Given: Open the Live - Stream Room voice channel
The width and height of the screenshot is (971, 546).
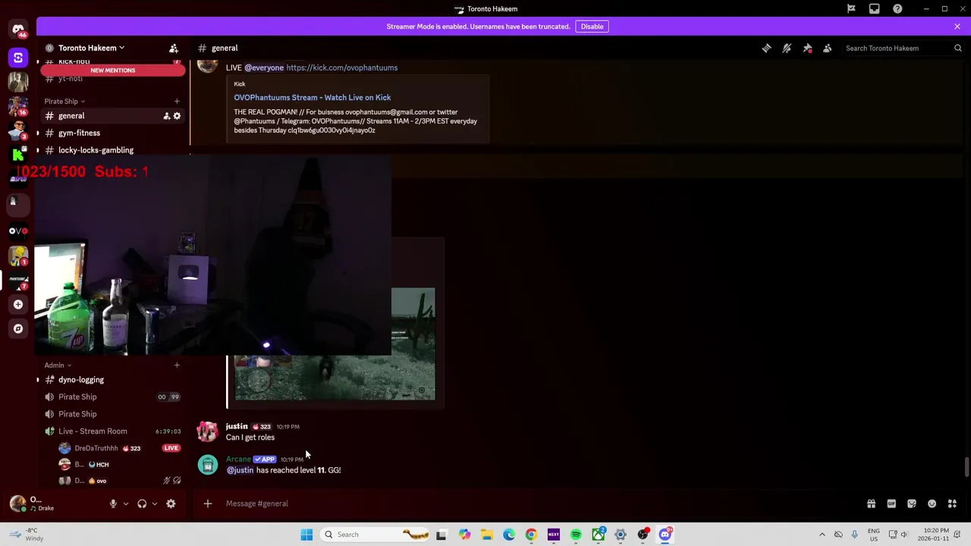Looking at the screenshot, I should 112,431.
